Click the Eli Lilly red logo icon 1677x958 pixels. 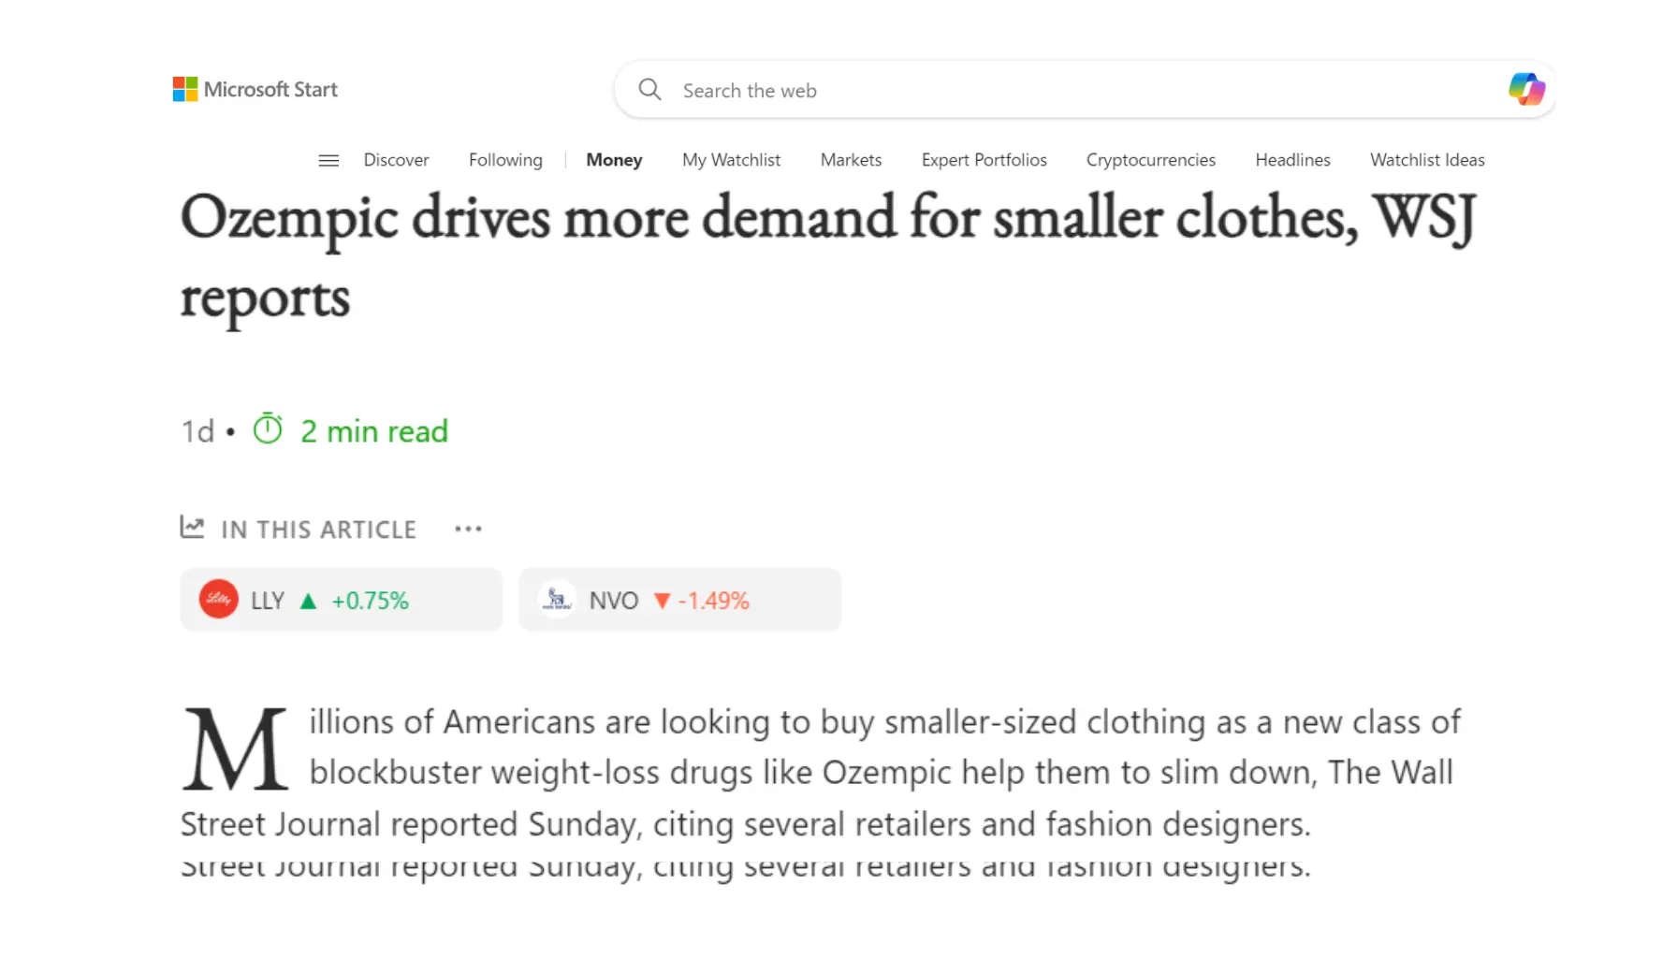(219, 600)
